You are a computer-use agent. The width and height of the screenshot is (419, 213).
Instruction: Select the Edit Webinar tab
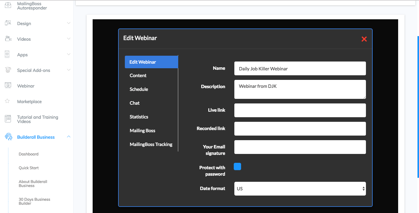tap(151, 62)
